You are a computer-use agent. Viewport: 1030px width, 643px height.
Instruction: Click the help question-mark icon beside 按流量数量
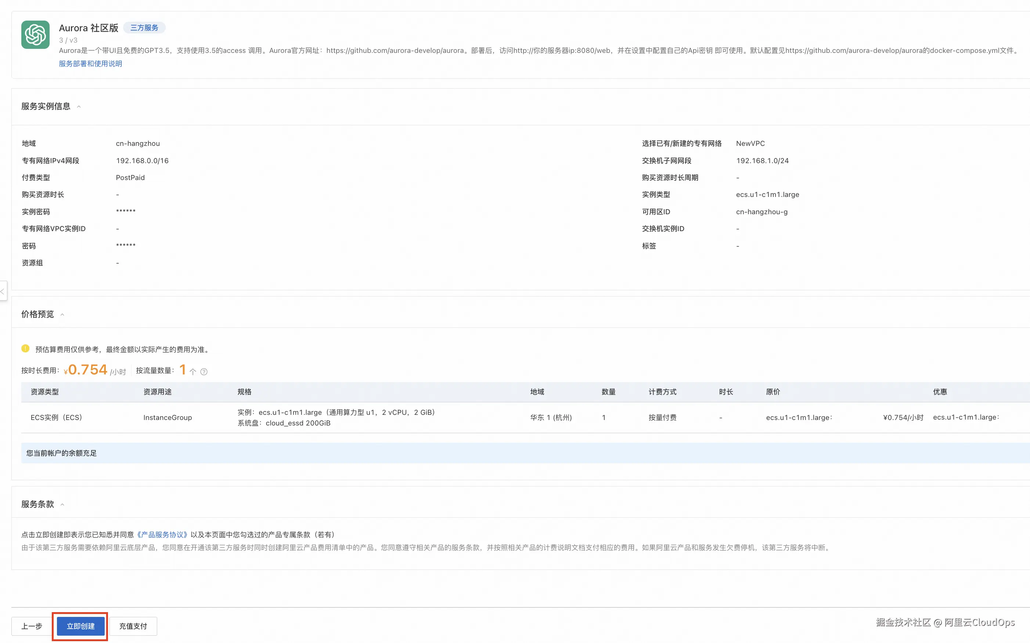[x=204, y=372]
